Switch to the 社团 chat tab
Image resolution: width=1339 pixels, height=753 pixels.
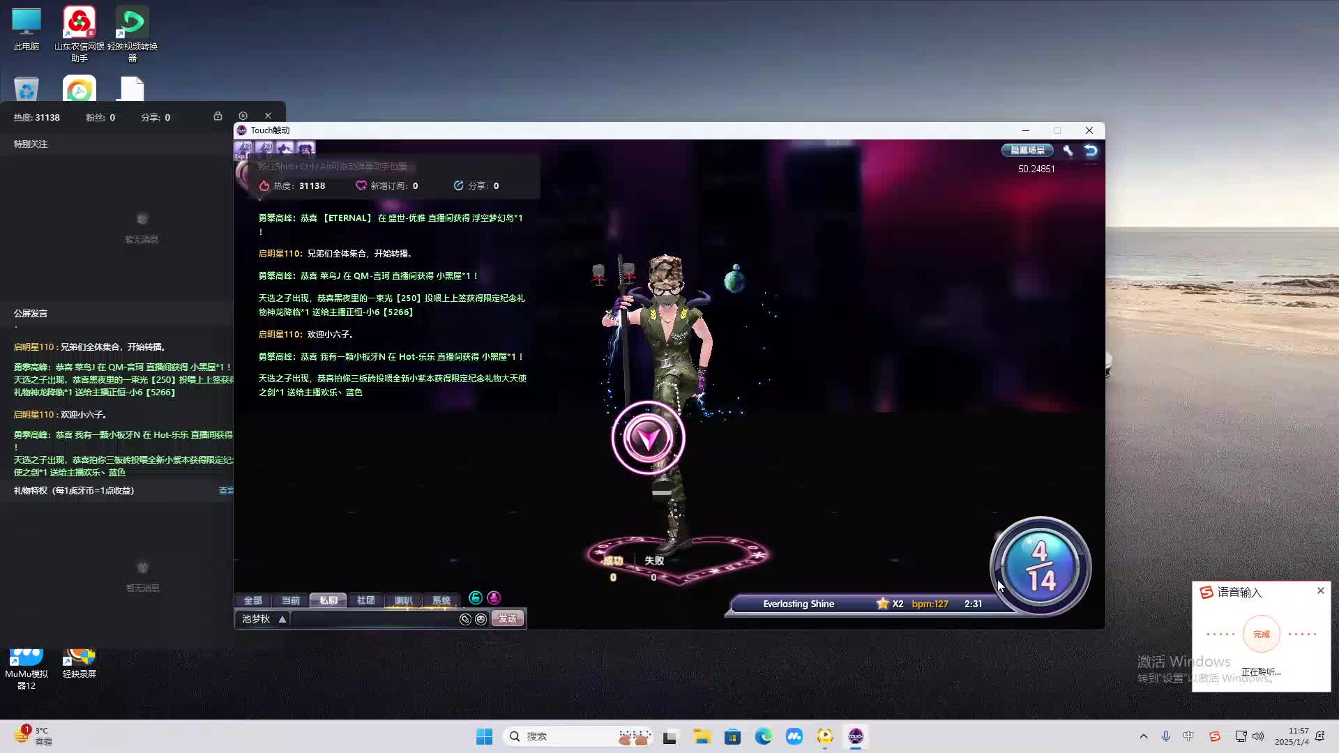(x=365, y=600)
